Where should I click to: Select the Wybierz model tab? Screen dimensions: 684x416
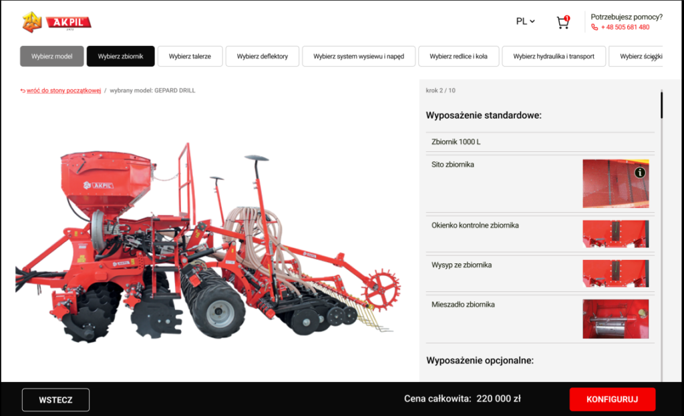tap(51, 57)
